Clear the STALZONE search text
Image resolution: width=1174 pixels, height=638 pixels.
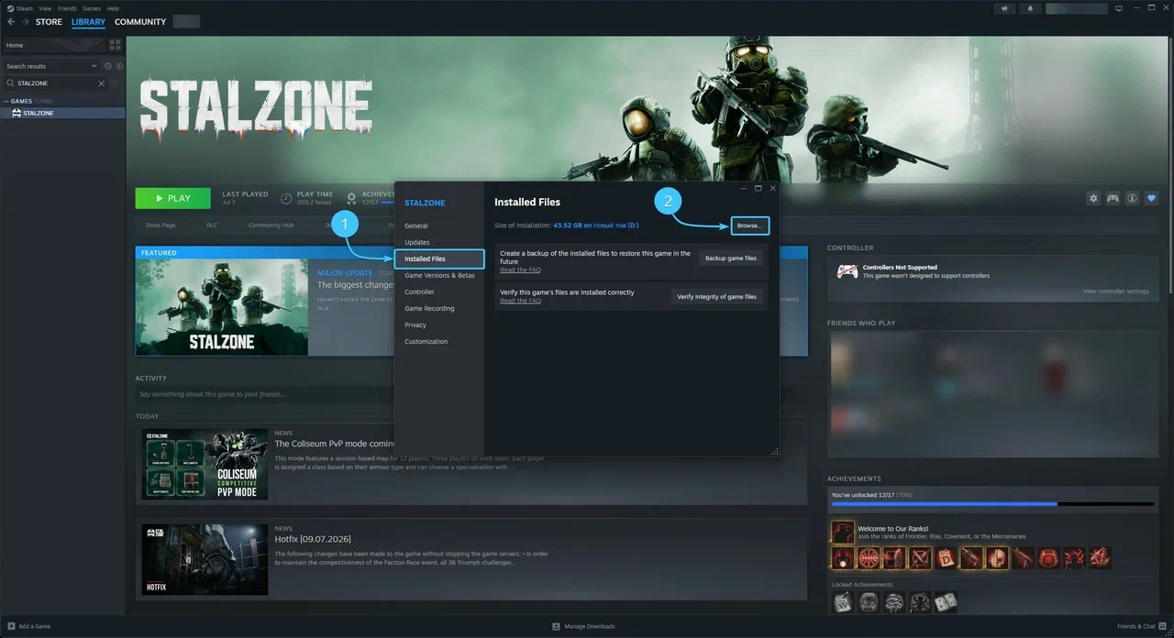[x=102, y=83]
